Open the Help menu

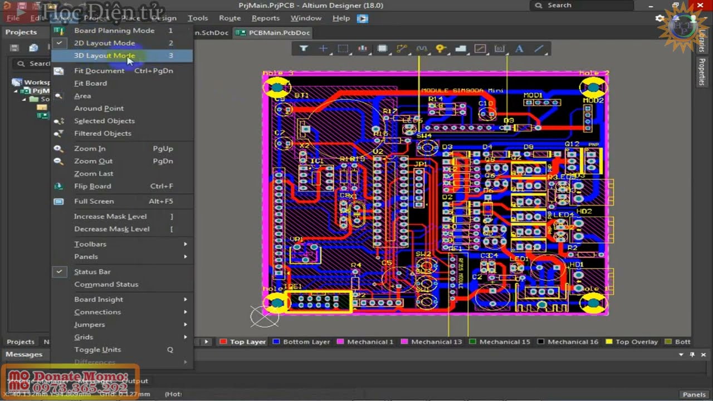[x=341, y=18]
